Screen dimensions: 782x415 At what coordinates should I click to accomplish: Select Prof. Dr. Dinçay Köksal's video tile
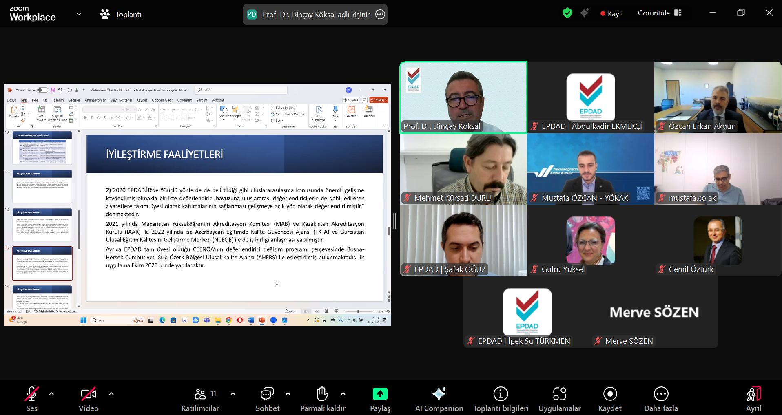pyautogui.click(x=463, y=97)
